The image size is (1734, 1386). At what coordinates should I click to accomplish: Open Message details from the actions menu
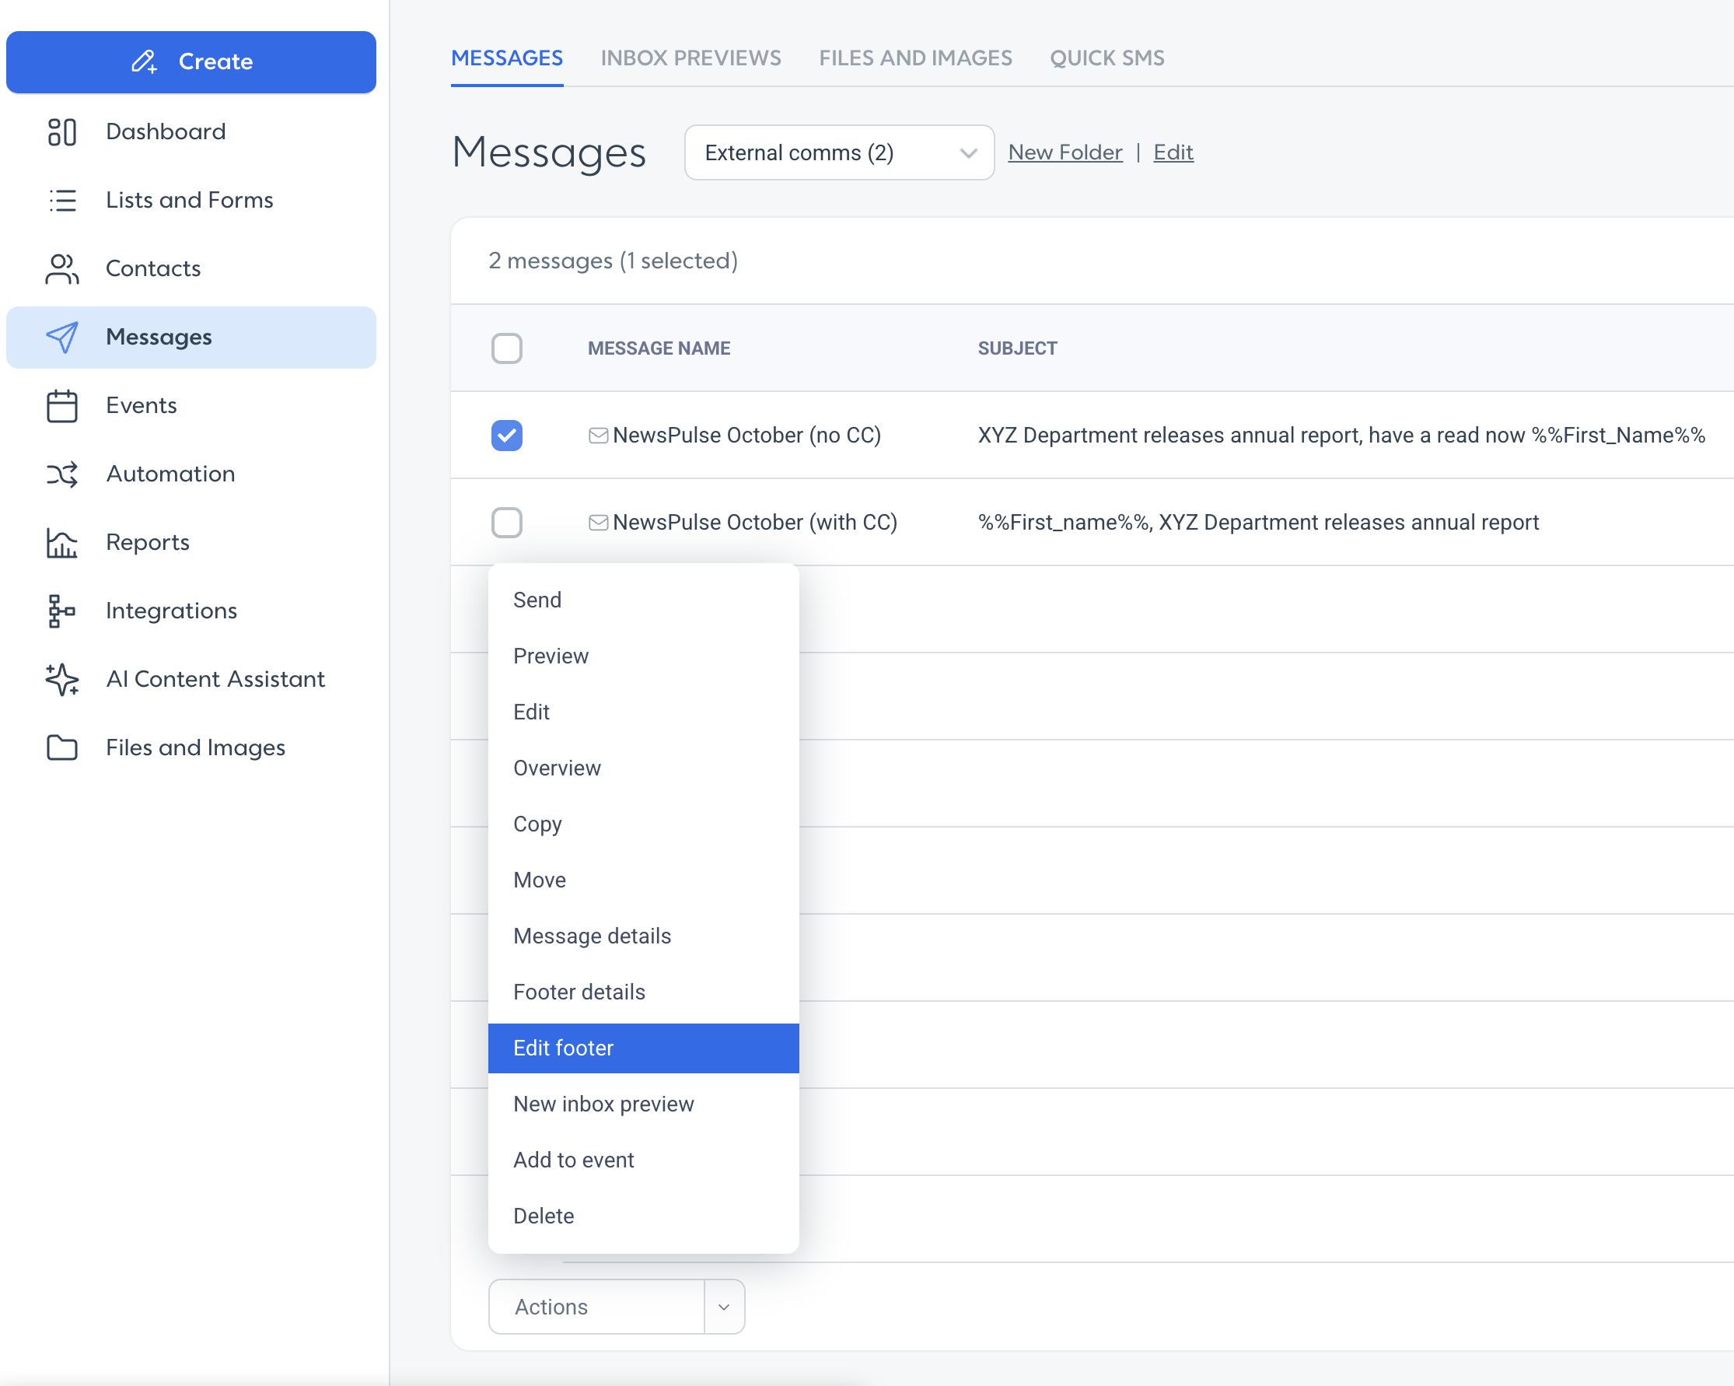(x=643, y=936)
